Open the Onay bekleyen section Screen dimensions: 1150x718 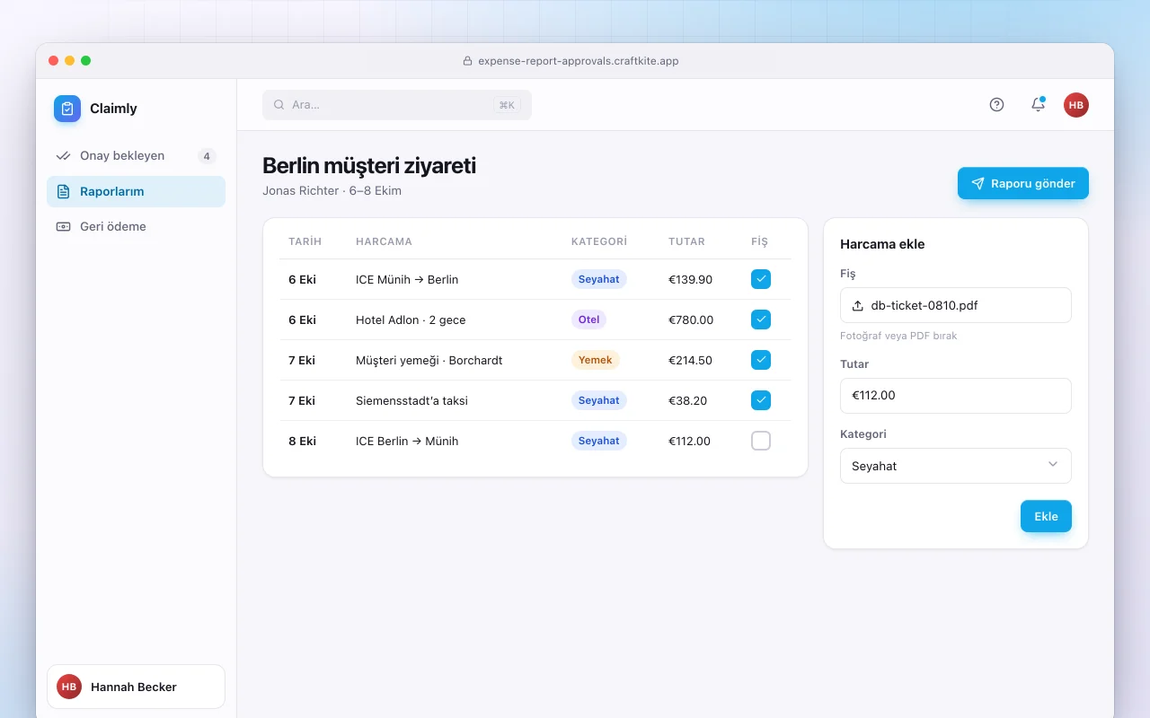136,156
